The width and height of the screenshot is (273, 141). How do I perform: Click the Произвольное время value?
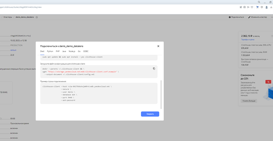tap(20, 123)
